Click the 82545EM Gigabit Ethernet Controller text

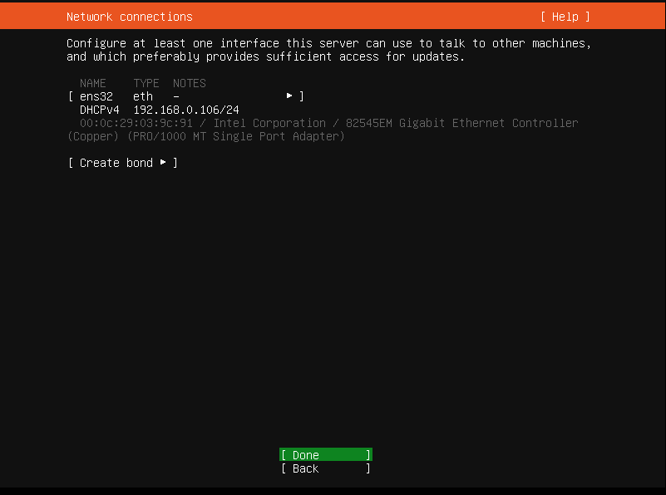[461, 123]
